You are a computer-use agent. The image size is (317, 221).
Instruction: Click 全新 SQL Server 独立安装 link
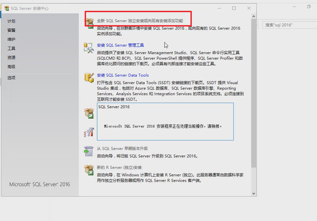(x=140, y=21)
